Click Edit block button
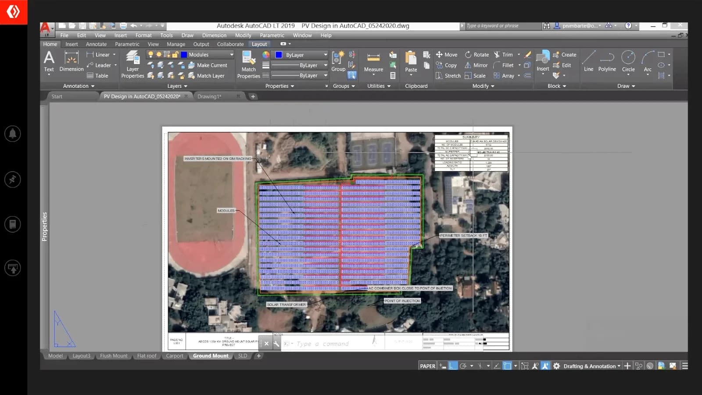 point(562,65)
